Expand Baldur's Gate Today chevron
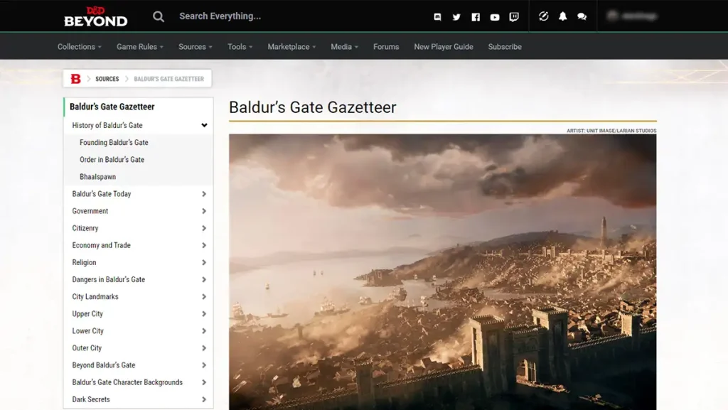This screenshot has width=728, height=410. coord(204,194)
